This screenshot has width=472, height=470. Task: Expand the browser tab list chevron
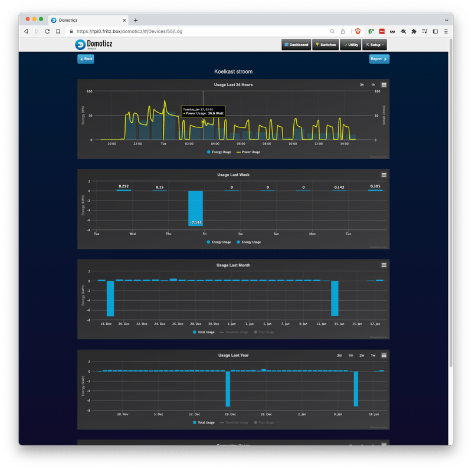[447, 20]
